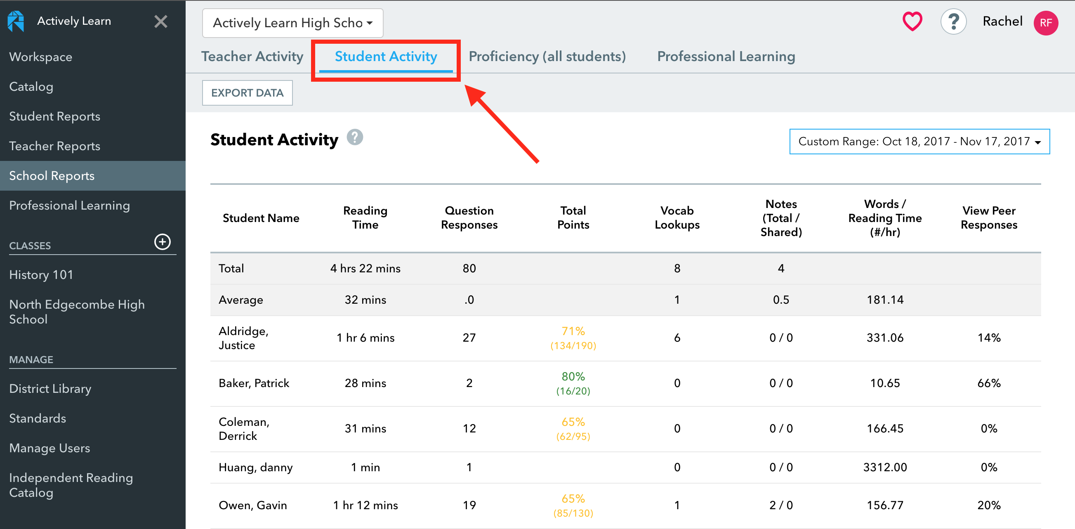Click student name Owen, Gavin
This screenshot has width=1075, height=529.
click(252, 505)
